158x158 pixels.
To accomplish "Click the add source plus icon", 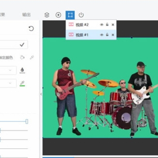I will pyautogui.click(x=58, y=15).
